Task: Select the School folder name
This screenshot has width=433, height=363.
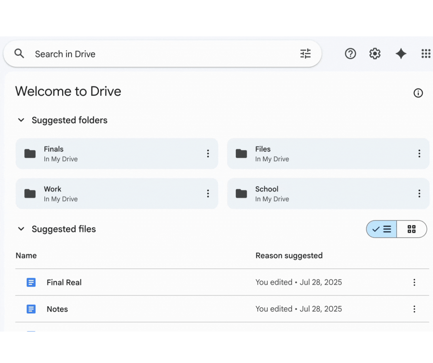Action: click(x=267, y=189)
